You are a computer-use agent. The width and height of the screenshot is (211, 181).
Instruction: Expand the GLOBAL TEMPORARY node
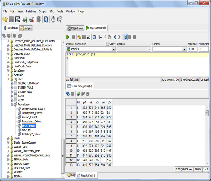(12, 83)
